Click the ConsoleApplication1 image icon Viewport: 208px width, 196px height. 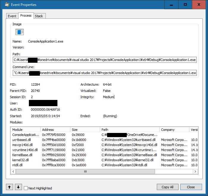click(20, 32)
